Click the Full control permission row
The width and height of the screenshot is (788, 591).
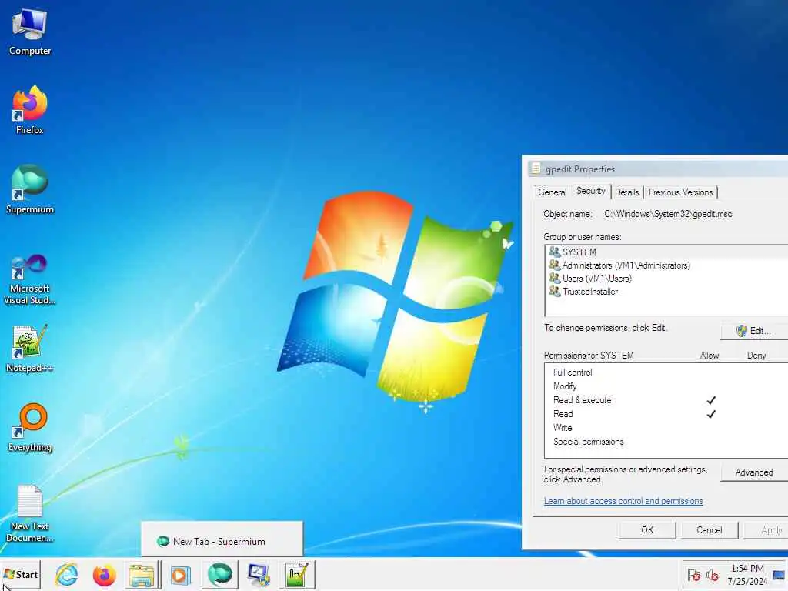tap(666, 372)
